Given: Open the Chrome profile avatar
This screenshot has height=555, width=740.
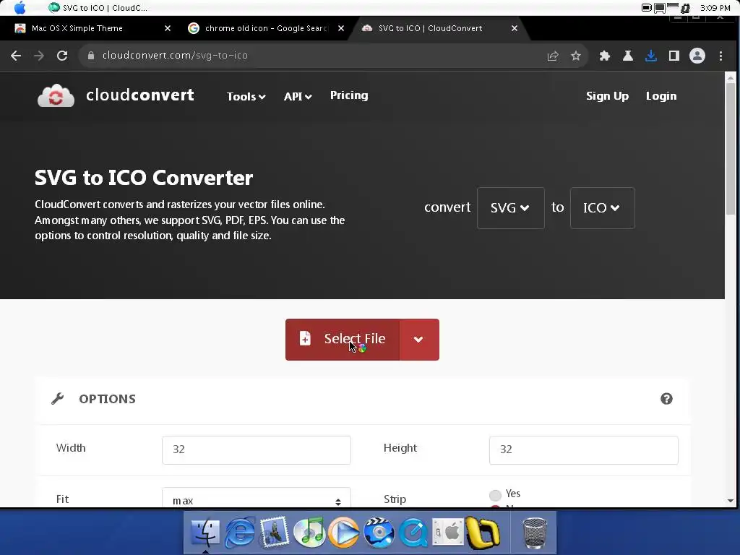Looking at the screenshot, I should (697, 56).
